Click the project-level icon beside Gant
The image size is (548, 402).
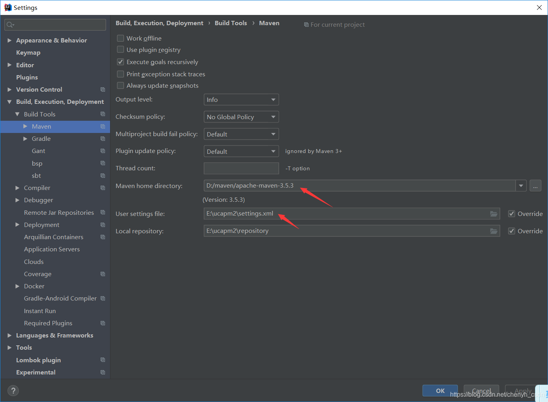pos(103,151)
